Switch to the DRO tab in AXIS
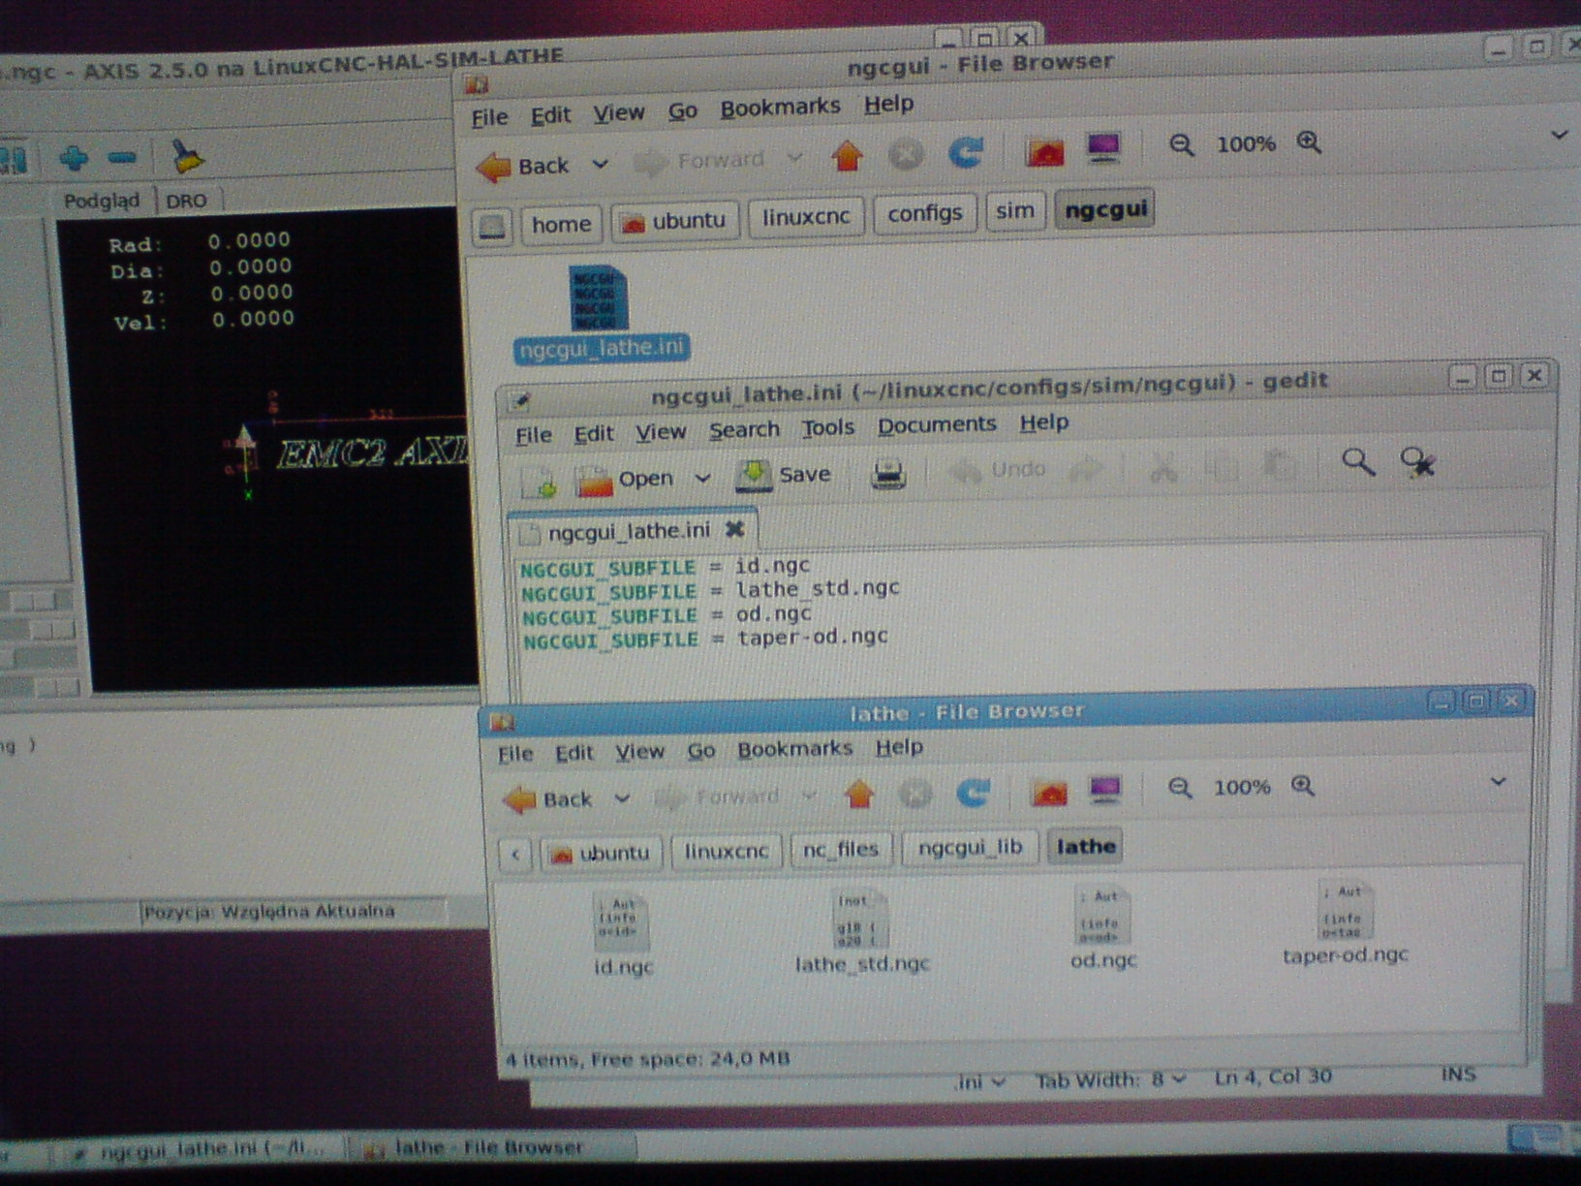Viewport: 1581px width, 1186px height. [x=186, y=201]
